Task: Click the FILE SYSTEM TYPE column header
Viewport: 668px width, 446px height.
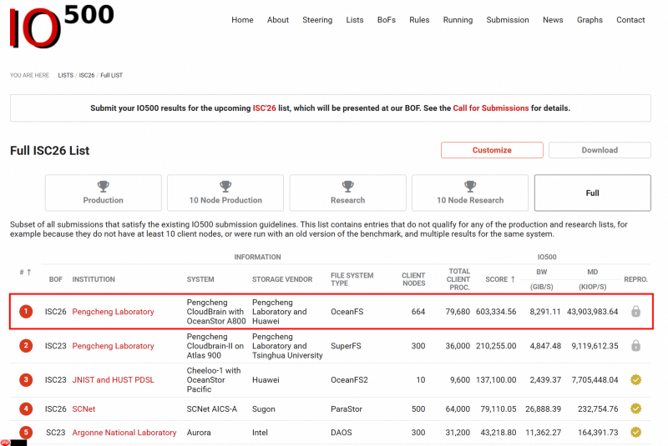Action: tap(352, 279)
